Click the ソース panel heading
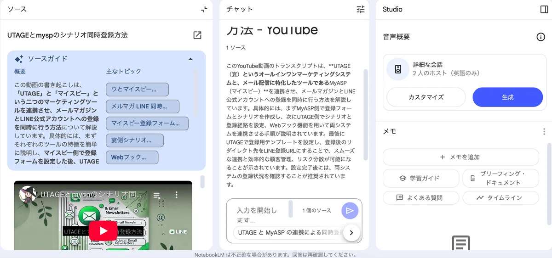 pyautogui.click(x=17, y=9)
